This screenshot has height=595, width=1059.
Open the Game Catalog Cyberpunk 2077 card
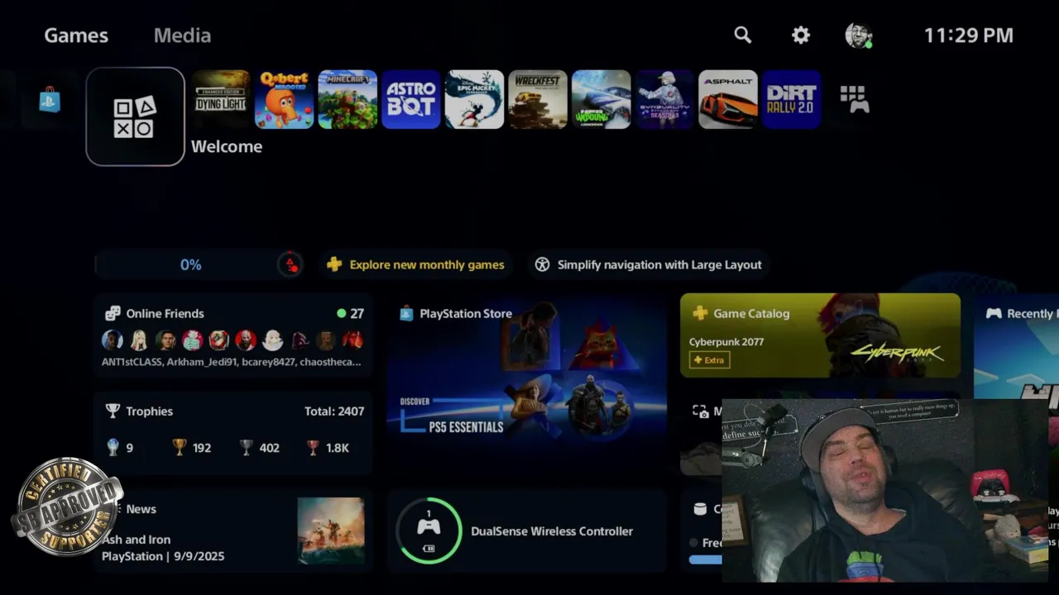820,335
